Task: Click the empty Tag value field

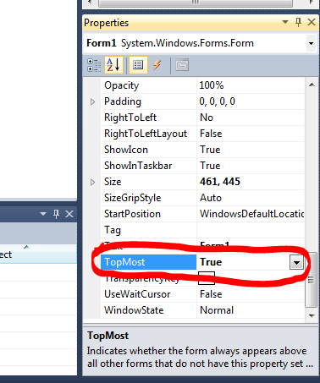Action: [251, 230]
